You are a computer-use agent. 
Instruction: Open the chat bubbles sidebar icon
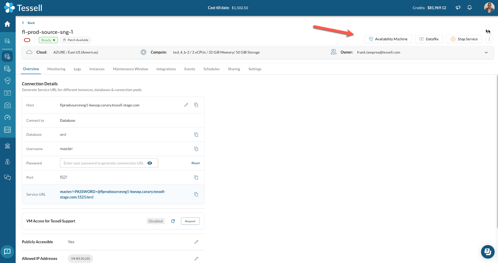coord(7,177)
